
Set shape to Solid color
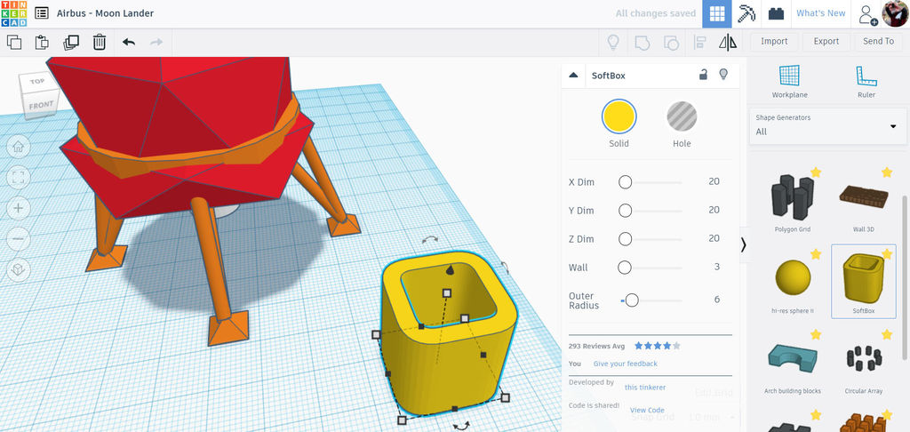[619, 116]
